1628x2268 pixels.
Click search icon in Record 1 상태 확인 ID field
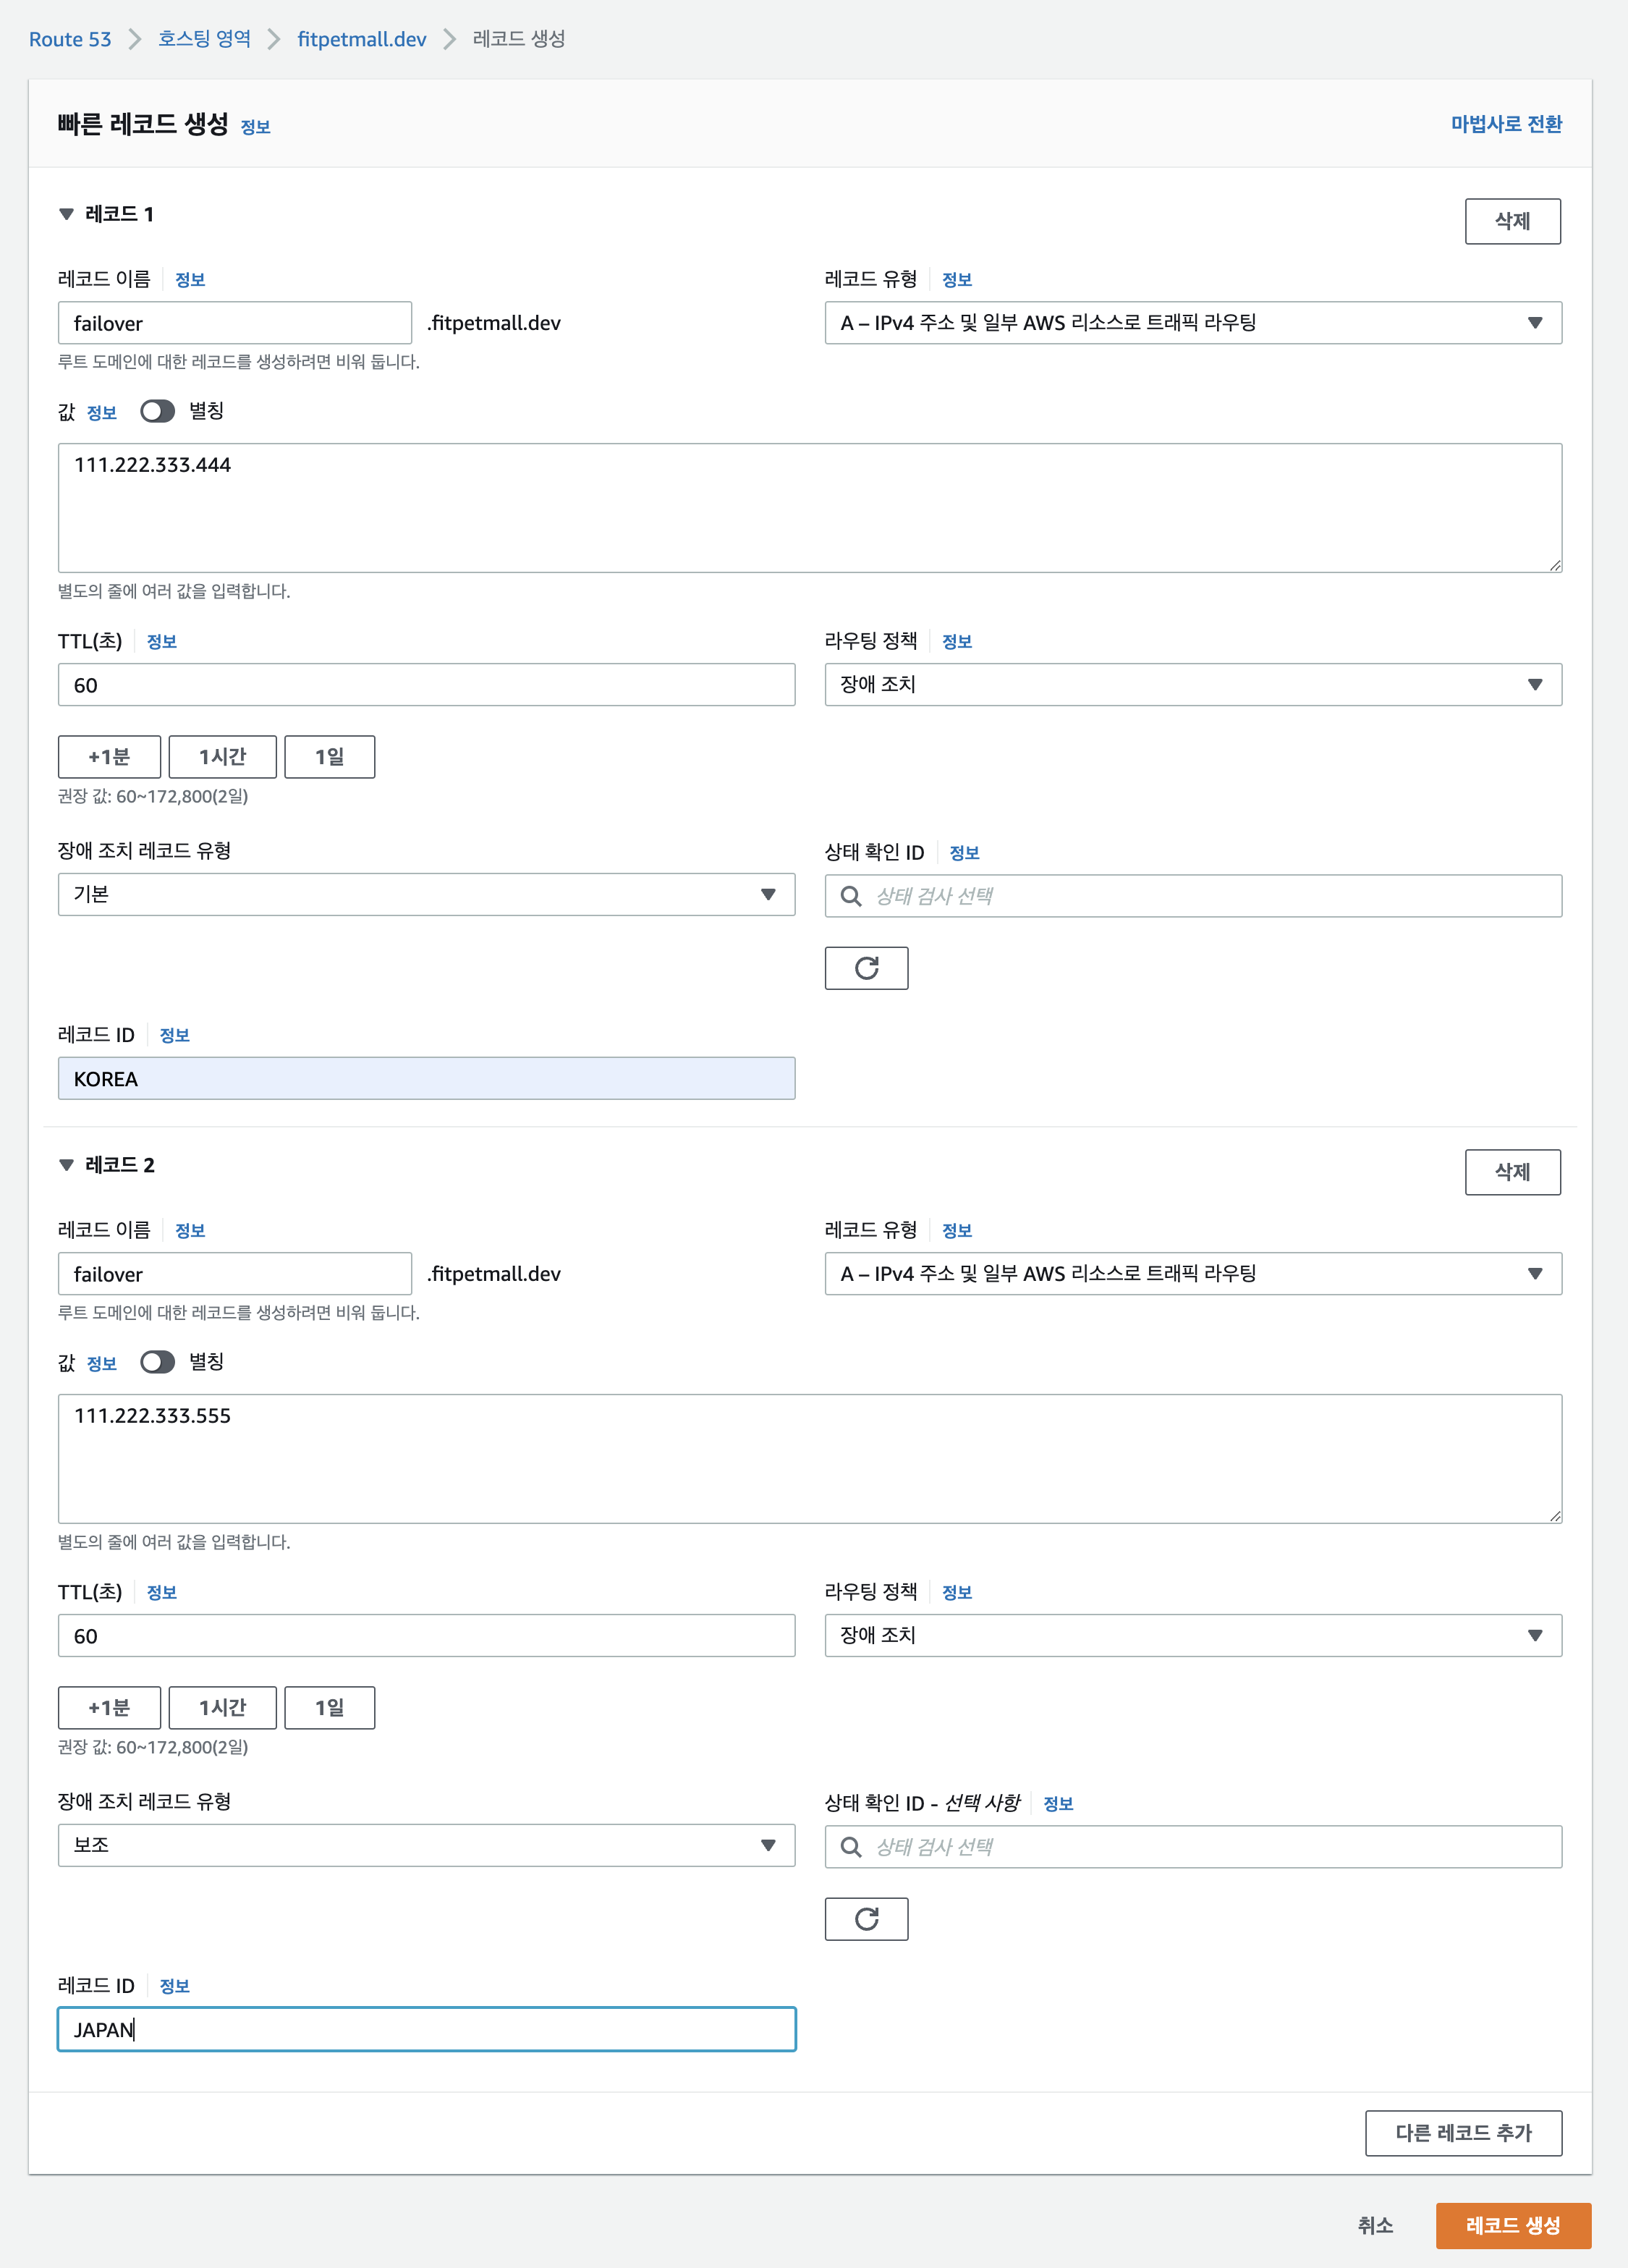point(851,896)
